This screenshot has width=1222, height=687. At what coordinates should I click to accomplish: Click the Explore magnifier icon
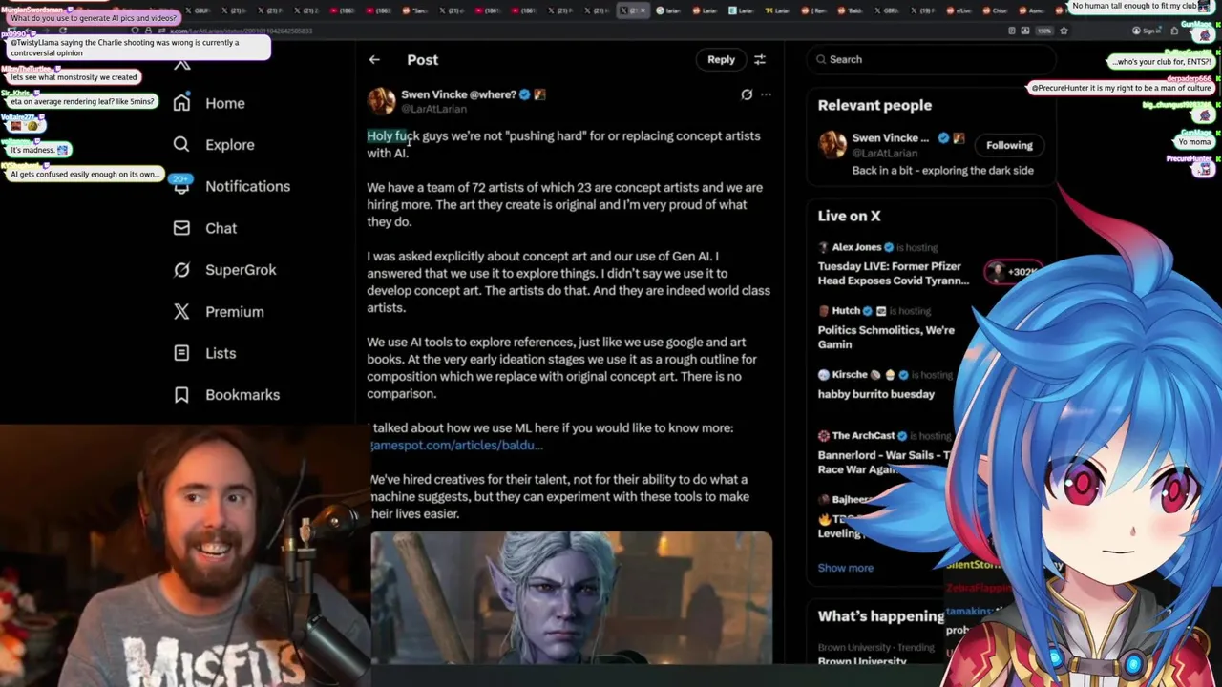181,145
